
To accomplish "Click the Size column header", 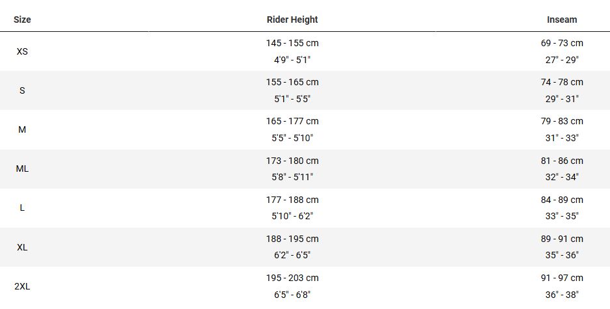I will (x=22, y=20).
